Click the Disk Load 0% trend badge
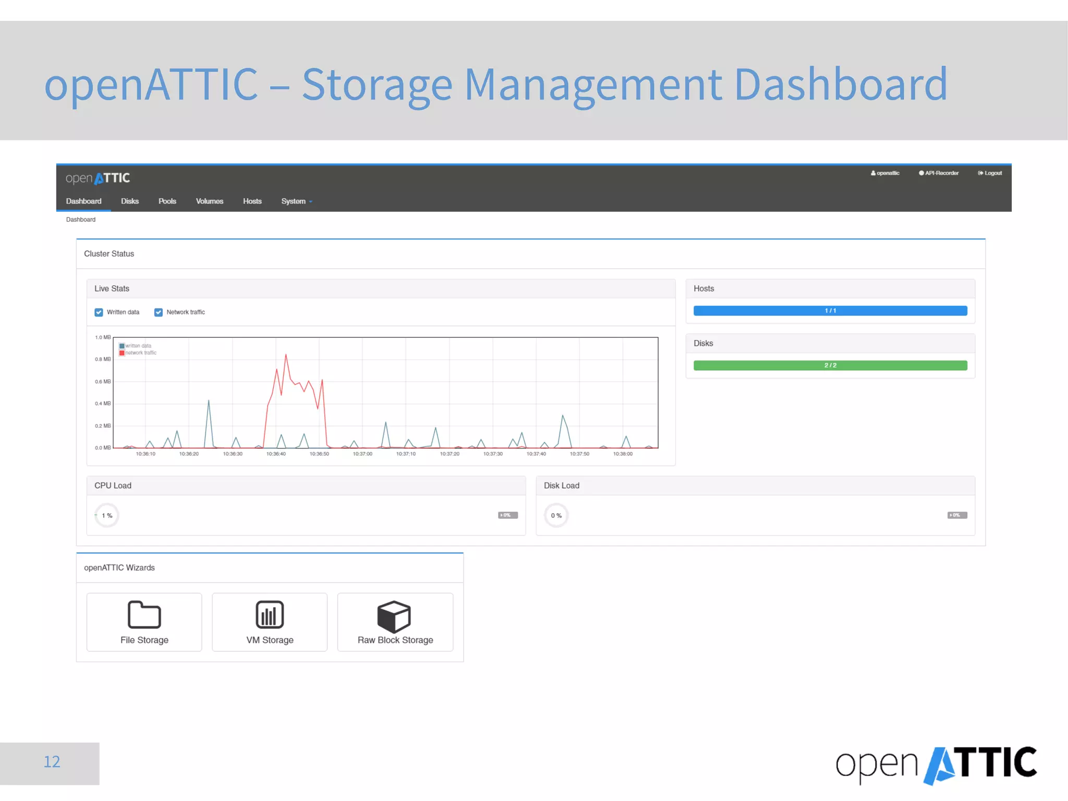This screenshot has width=1068, height=801. click(x=957, y=515)
